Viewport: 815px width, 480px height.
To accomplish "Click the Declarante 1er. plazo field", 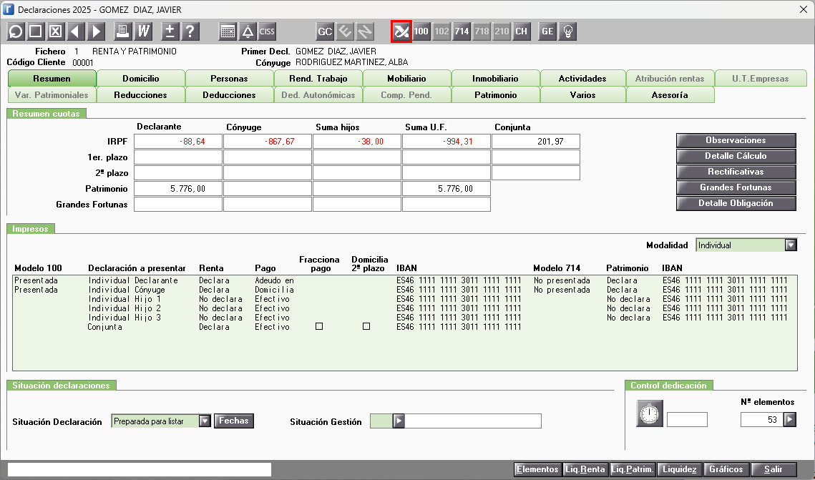I will pos(178,157).
